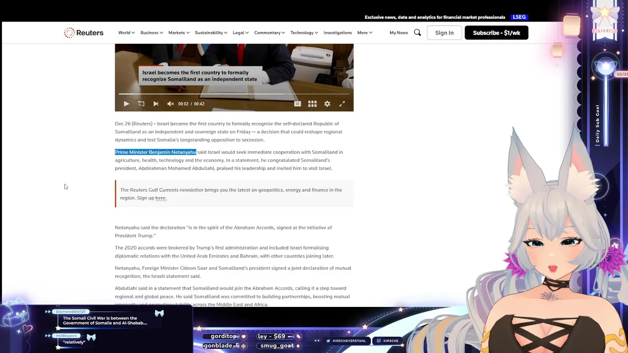628x353 pixels.
Task: Expand the Markets dropdown menu
Action: 179,33
